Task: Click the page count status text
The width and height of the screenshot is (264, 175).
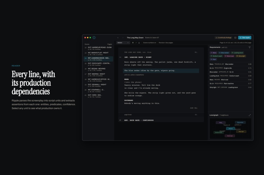Action: click(x=236, y=43)
